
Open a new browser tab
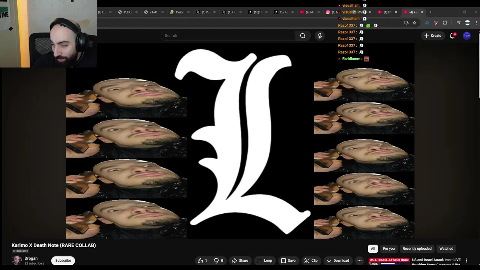tap(430, 12)
